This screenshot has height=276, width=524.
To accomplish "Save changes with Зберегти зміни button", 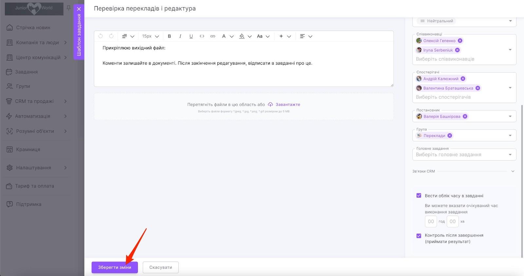I will pyautogui.click(x=115, y=267).
